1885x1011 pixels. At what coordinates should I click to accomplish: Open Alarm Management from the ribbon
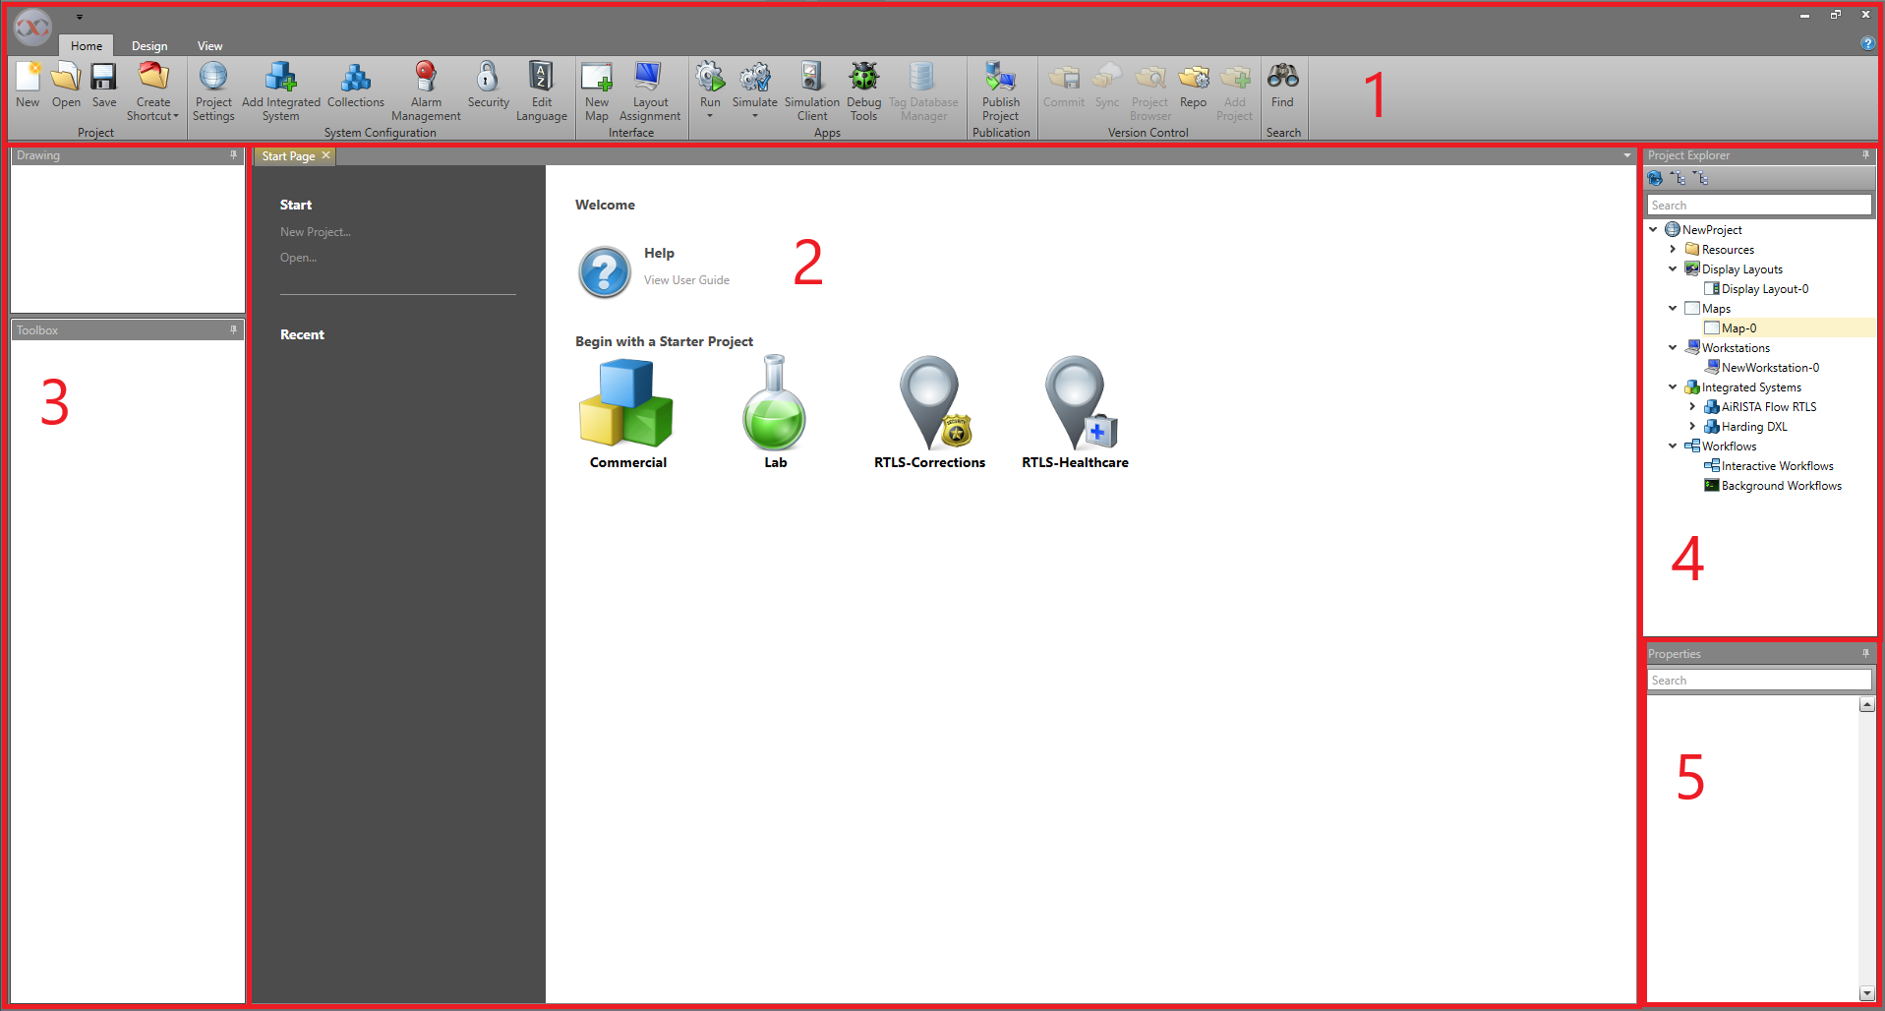425,78
